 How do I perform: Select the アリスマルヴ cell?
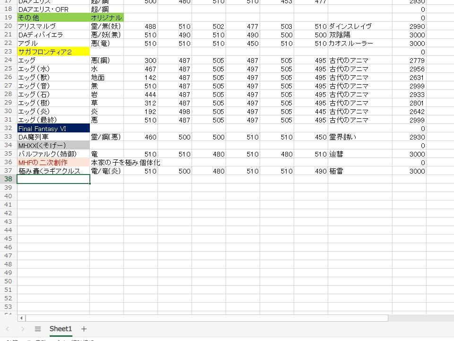[53, 26]
